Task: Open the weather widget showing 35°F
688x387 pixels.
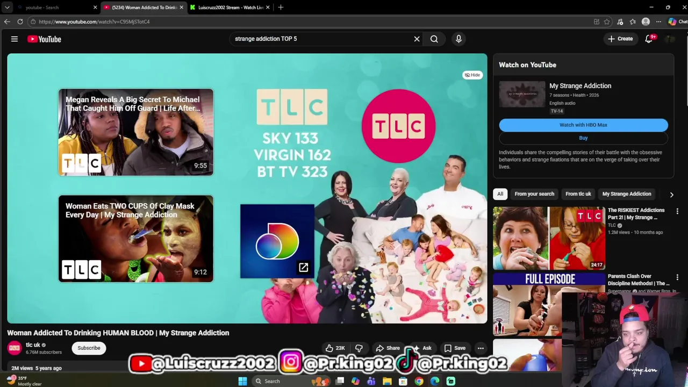Action: click(24, 381)
